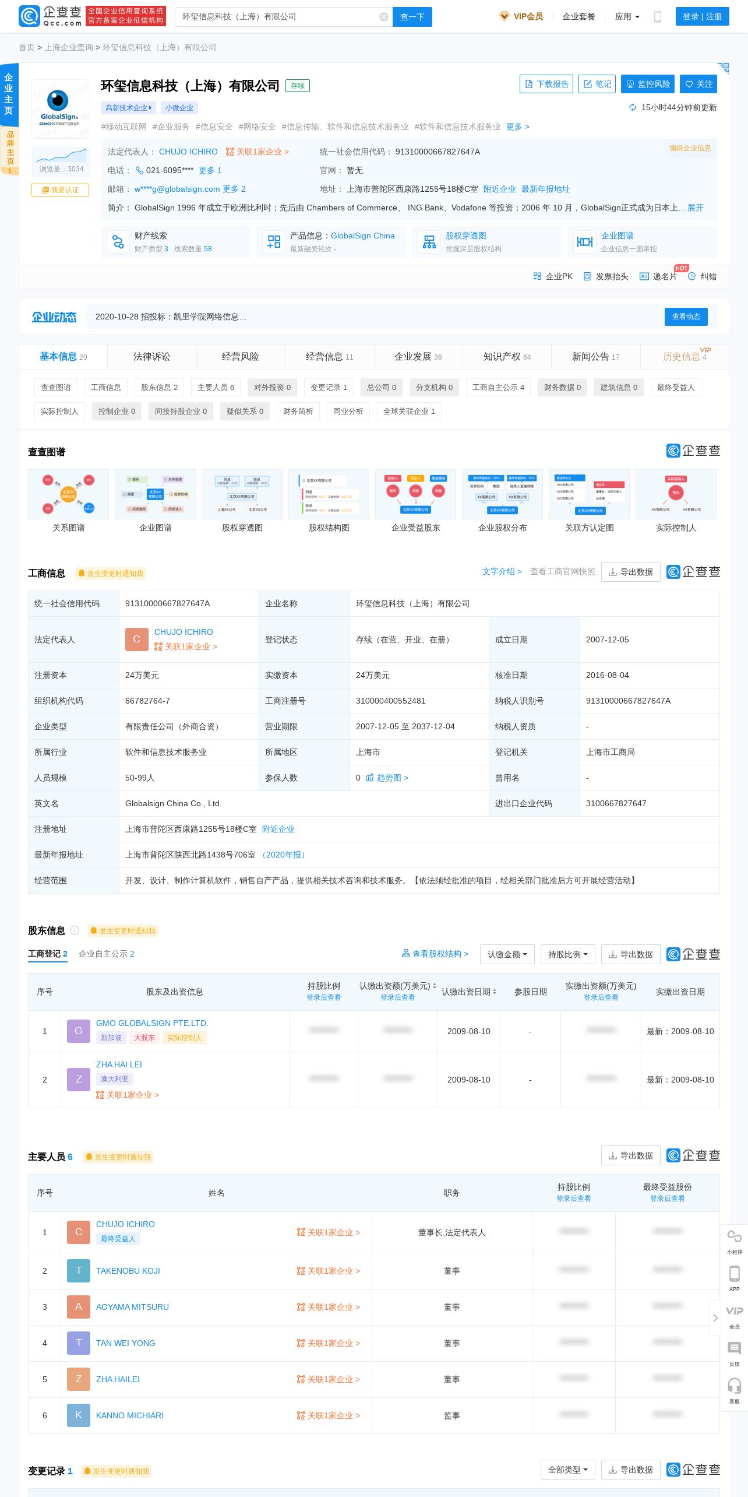Open the 主要人员 6 sub-navigation item
The width and height of the screenshot is (748, 1497).
(x=216, y=387)
